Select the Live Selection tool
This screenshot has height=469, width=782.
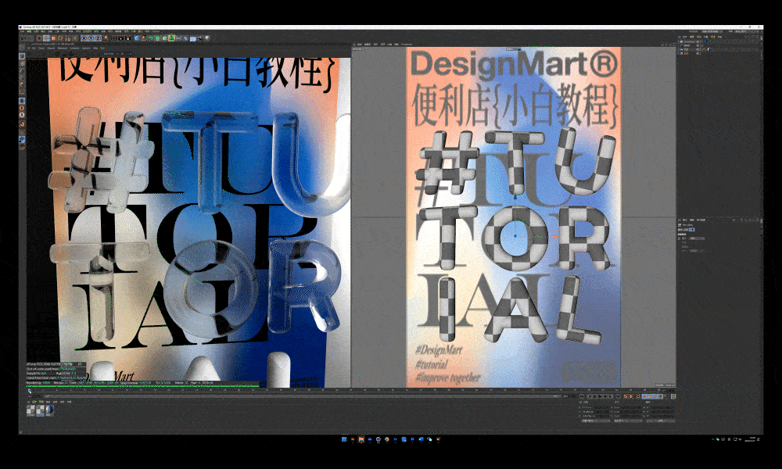tap(39, 38)
